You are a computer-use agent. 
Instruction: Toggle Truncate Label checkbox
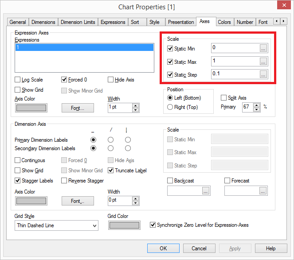click(x=111, y=171)
